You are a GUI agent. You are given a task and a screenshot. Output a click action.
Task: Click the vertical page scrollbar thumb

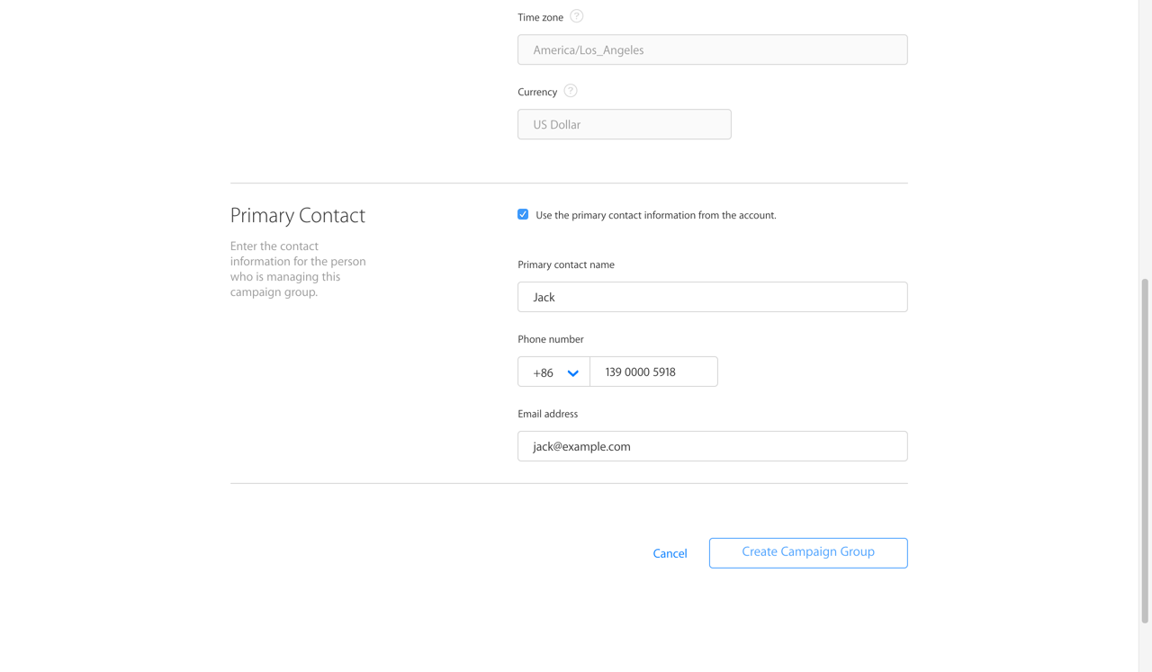(1145, 450)
